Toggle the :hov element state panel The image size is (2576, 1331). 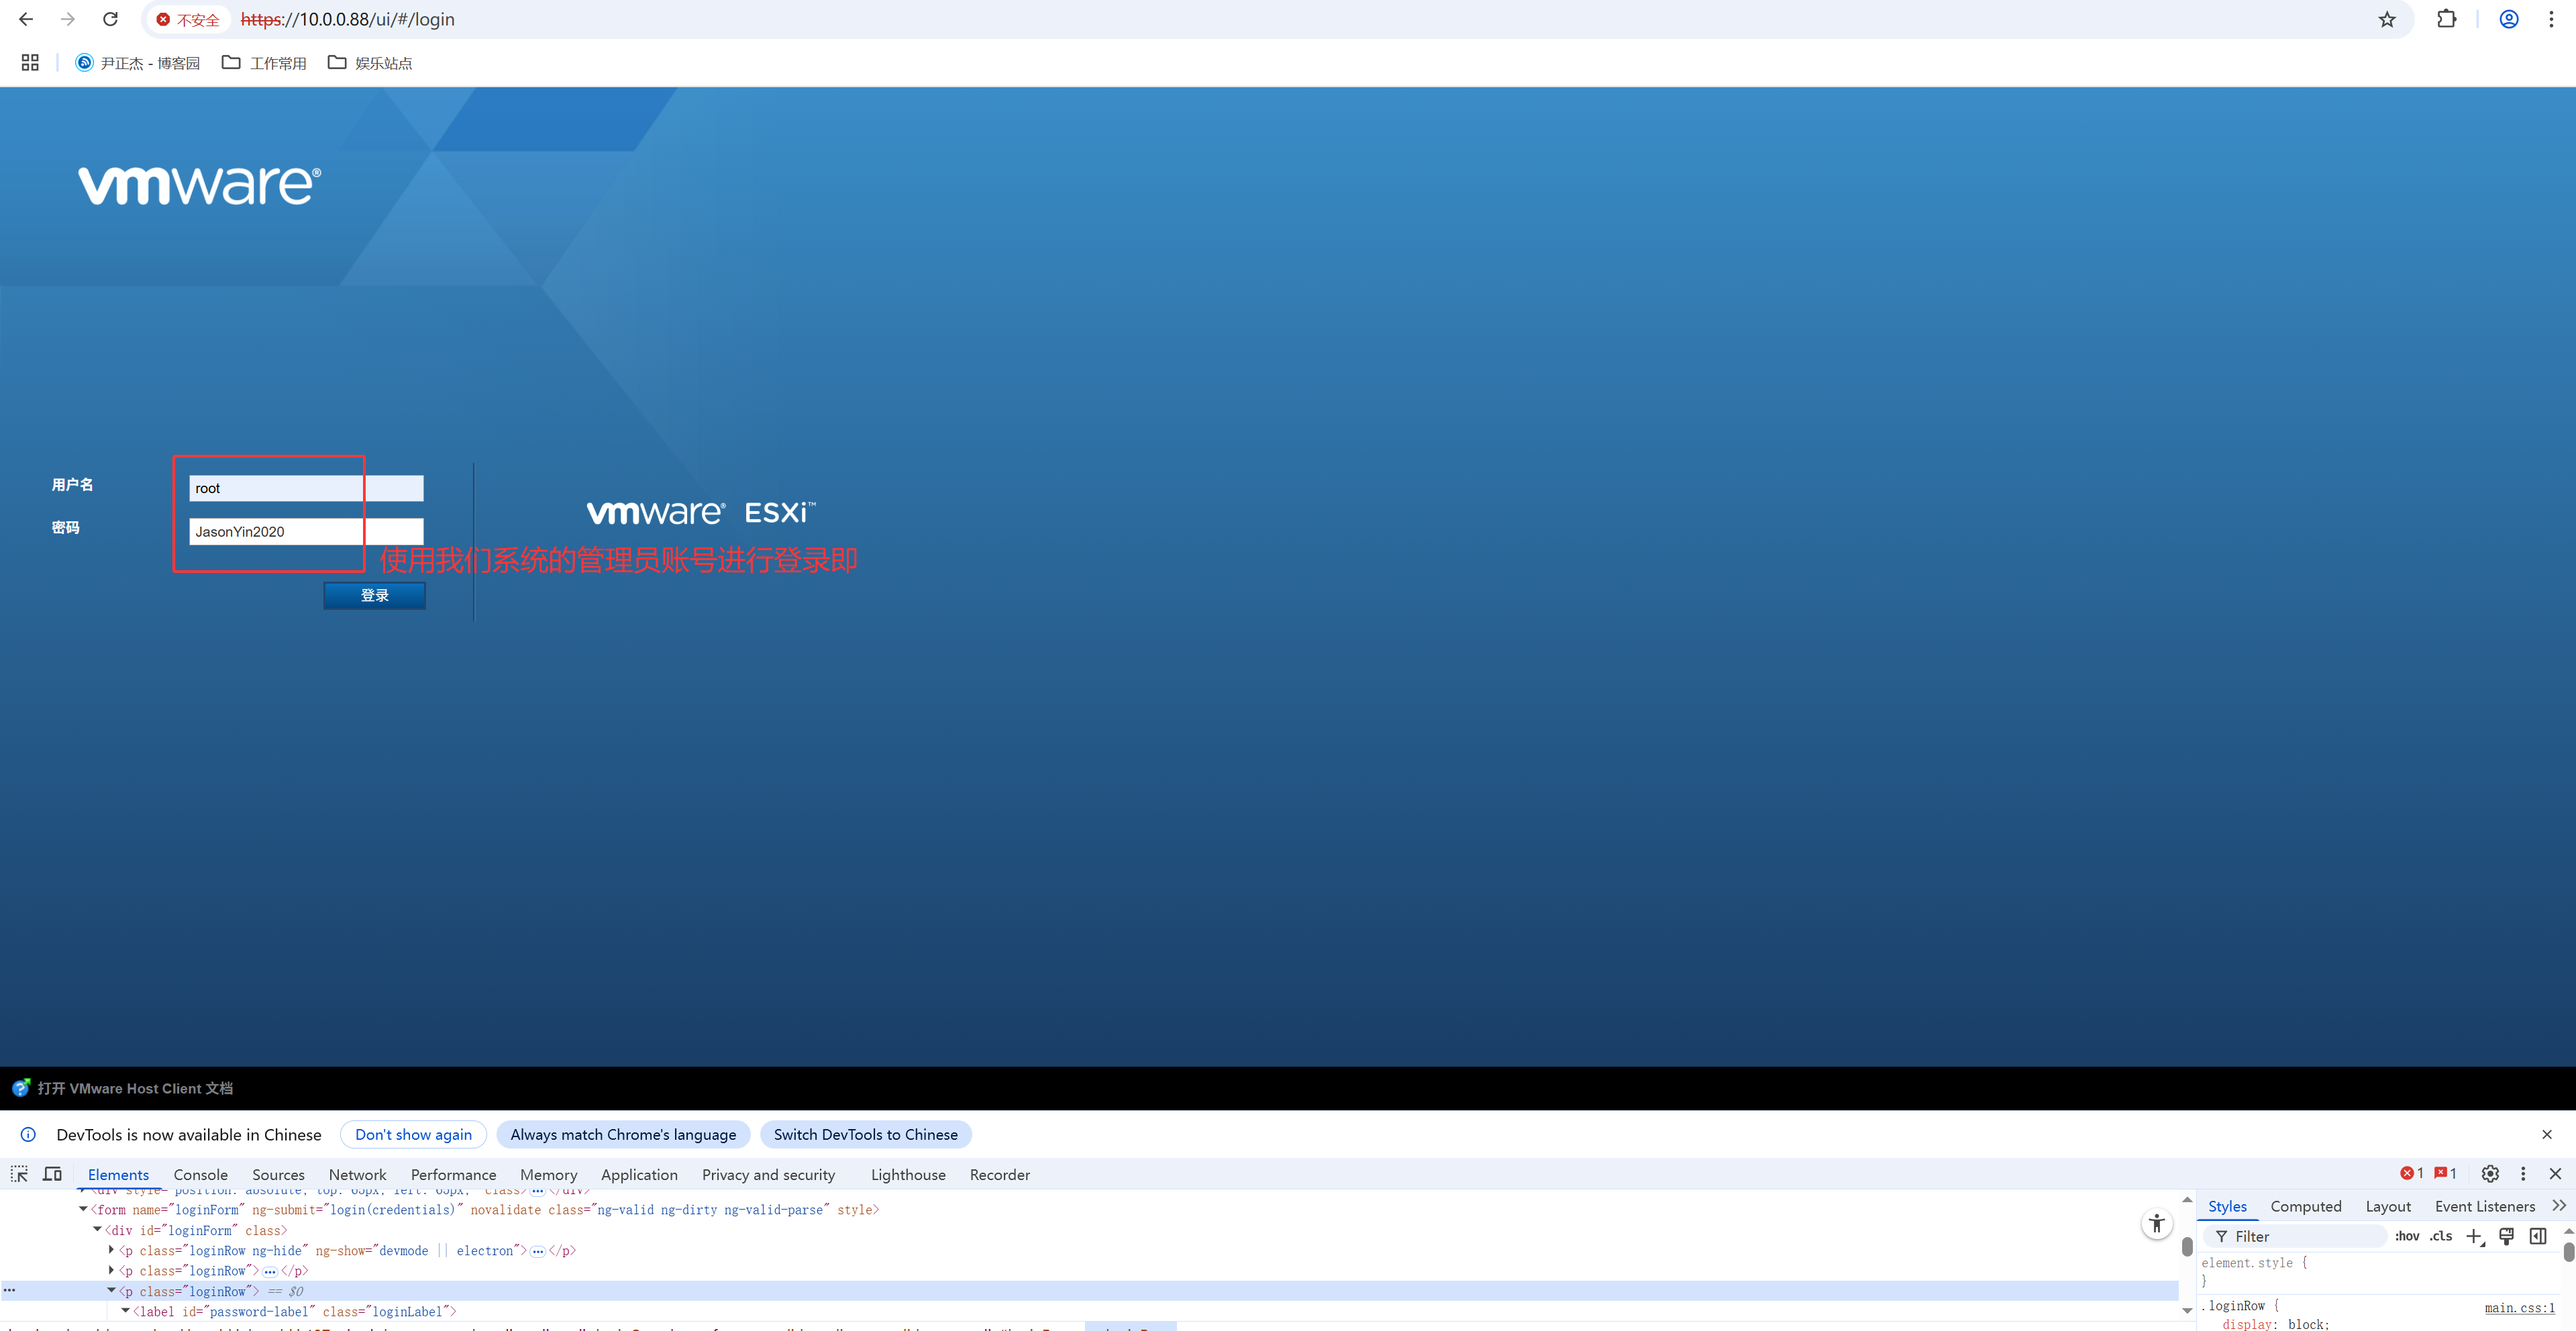[2407, 1236]
